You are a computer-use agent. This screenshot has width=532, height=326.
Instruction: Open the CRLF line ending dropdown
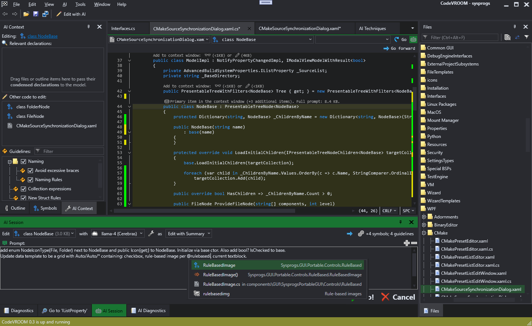coord(389,211)
